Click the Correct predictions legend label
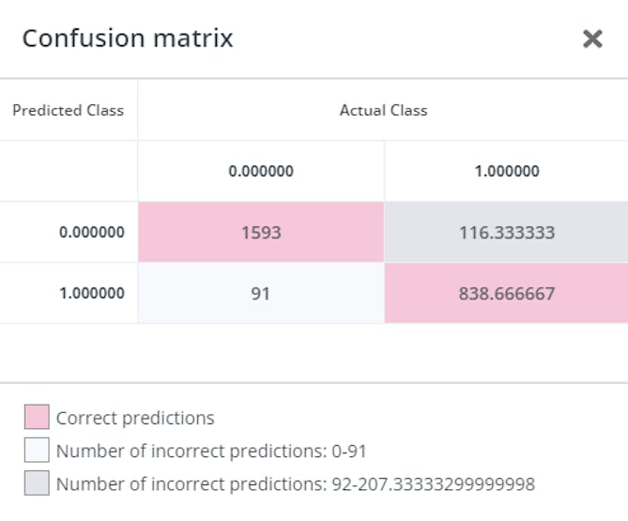Screen dimensions: 628x521 [x=135, y=418]
